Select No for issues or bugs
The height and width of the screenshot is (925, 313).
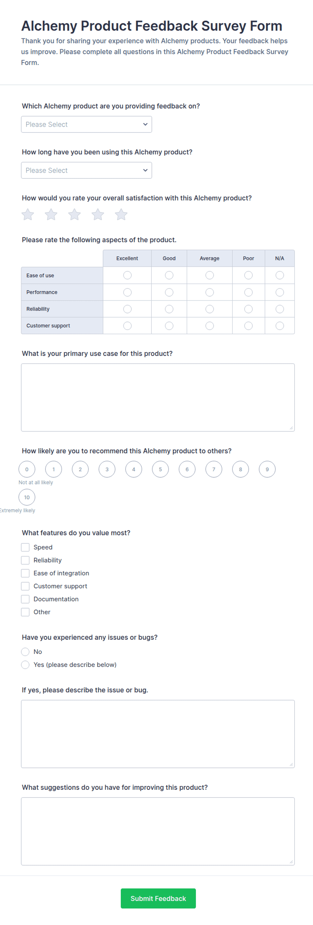tap(25, 652)
